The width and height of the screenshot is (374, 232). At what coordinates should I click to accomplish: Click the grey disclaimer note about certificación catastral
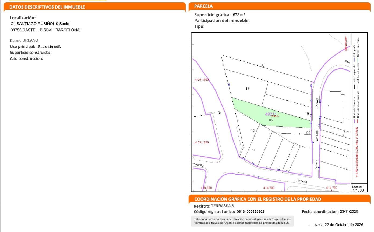[x=242, y=221]
